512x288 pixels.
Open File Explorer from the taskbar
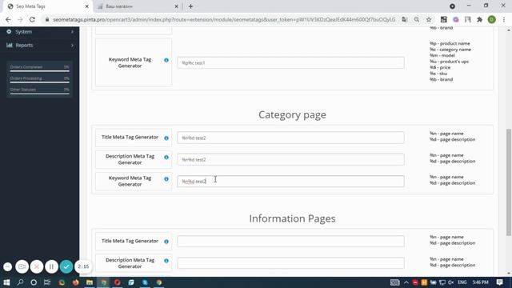tap(90, 282)
